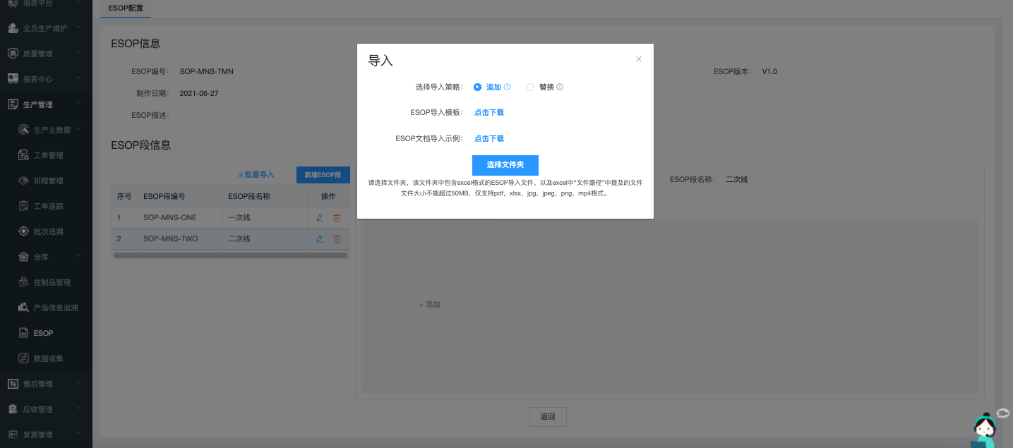The height and width of the screenshot is (448, 1013).
Task: Click edit icon for SOP-MNS-ONE row
Action: (x=320, y=218)
